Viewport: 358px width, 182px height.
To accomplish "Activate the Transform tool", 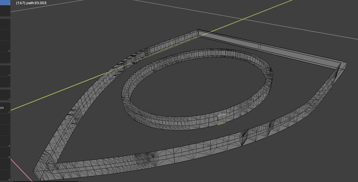I will pyautogui.click(x=5, y=58).
